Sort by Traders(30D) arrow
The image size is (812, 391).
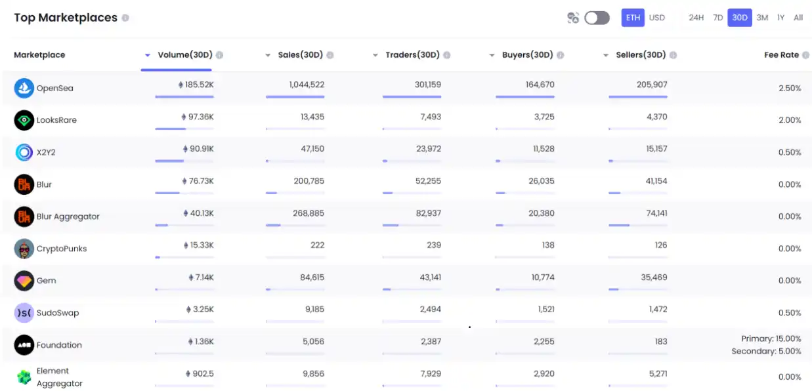[375, 56]
